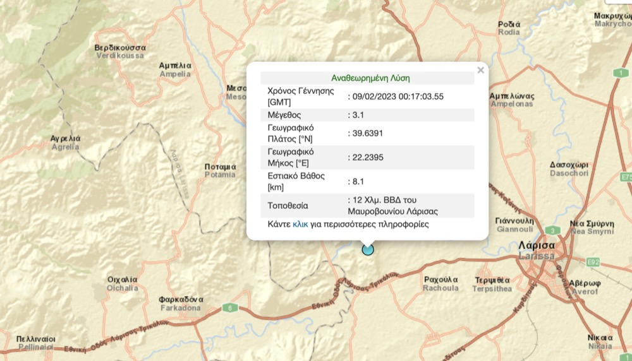Image resolution: width=632 pixels, height=361 pixels.
Task: Click the blue earthquake epicenter marker
Action: (x=368, y=249)
